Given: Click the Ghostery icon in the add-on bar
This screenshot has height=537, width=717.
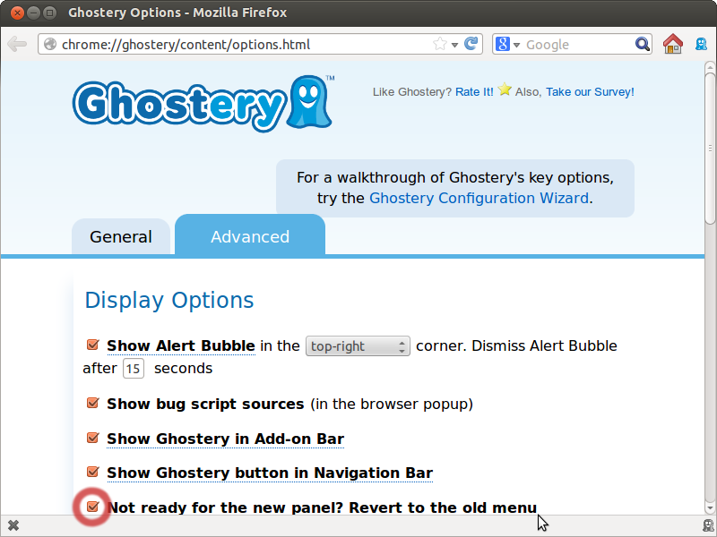Looking at the screenshot, I should (707, 525).
